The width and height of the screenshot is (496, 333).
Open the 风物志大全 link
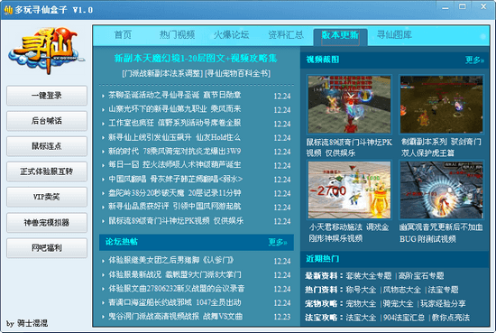click(x=402, y=290)
